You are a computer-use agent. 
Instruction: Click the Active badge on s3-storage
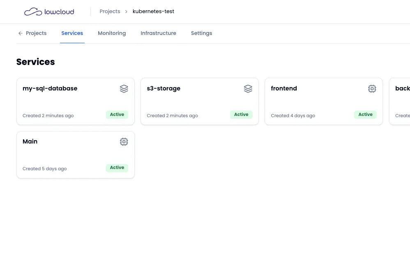click(x=241, y=114)
